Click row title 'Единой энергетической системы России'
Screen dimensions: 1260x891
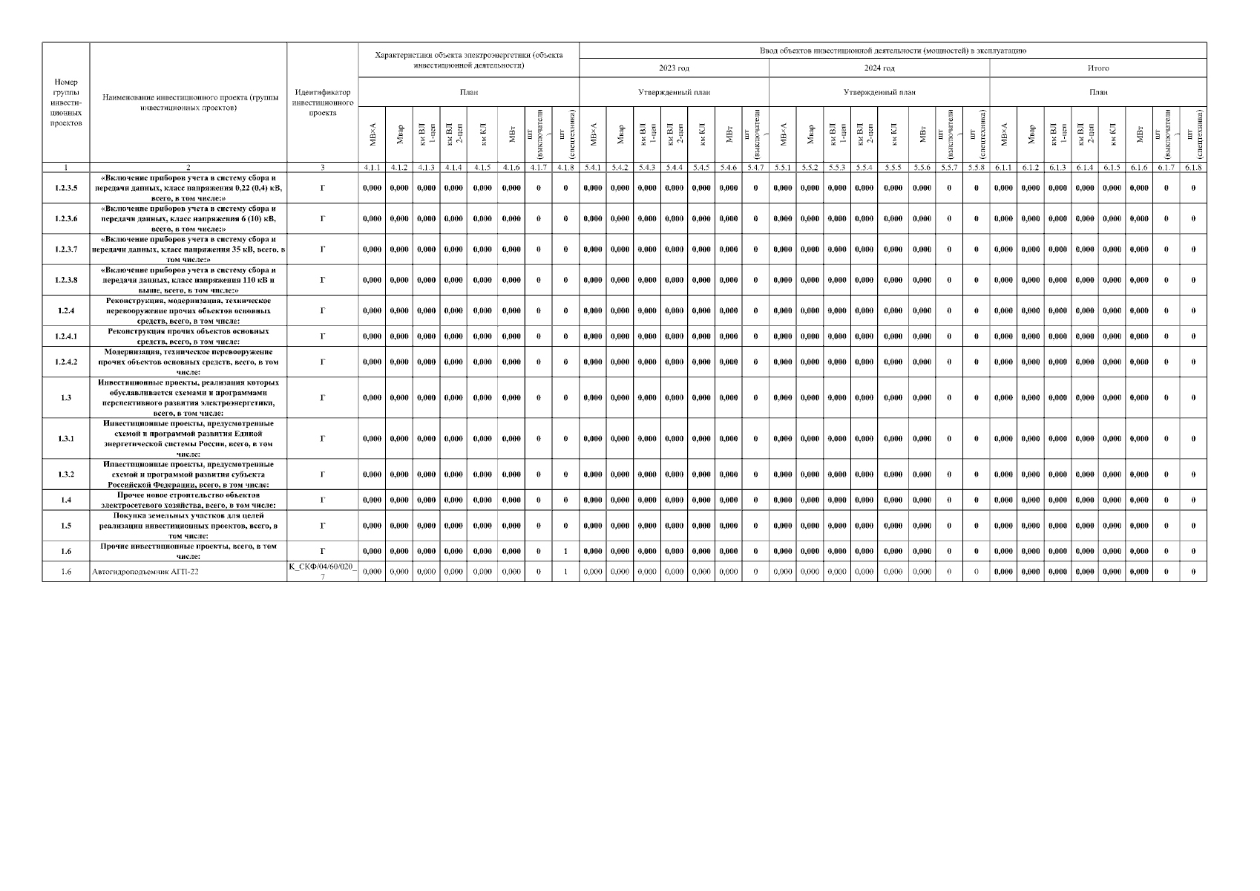point(188,438)
